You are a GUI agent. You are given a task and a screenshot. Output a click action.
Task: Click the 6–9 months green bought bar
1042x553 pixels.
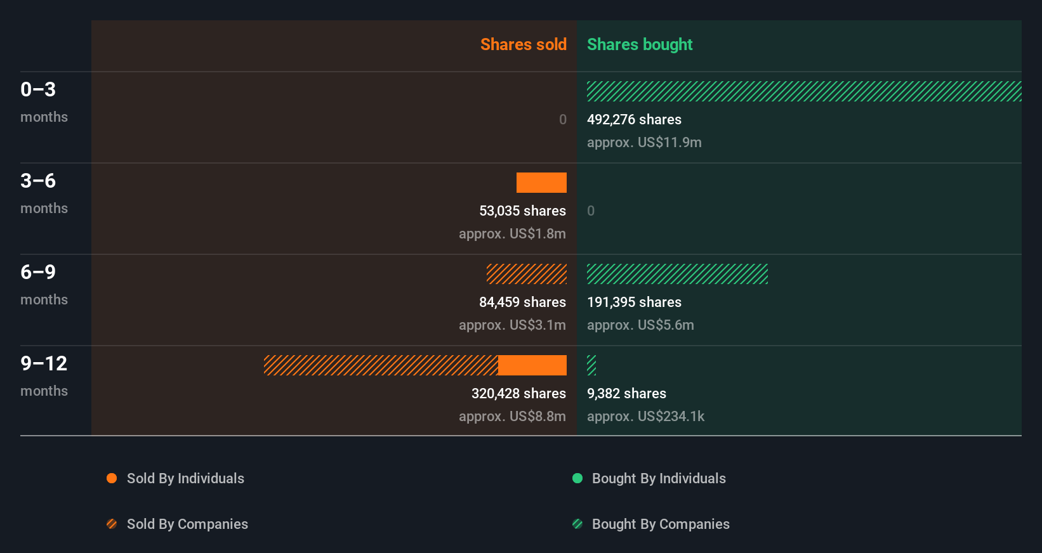[x=677, y=274]
